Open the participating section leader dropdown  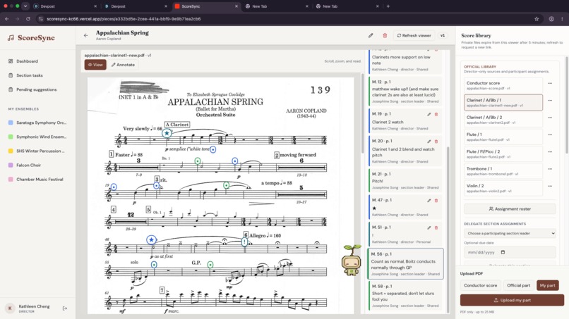click(x=510, y=233)
